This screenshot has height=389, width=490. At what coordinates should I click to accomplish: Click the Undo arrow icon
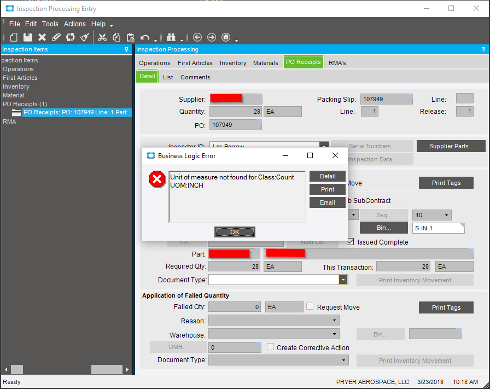[x=145, y=38]
